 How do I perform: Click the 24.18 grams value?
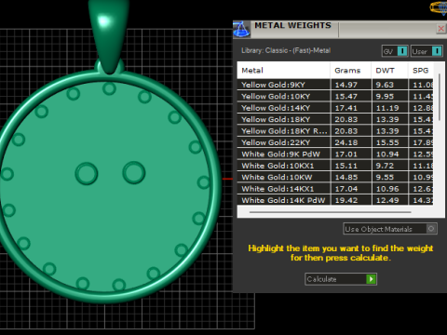(346, 142)
